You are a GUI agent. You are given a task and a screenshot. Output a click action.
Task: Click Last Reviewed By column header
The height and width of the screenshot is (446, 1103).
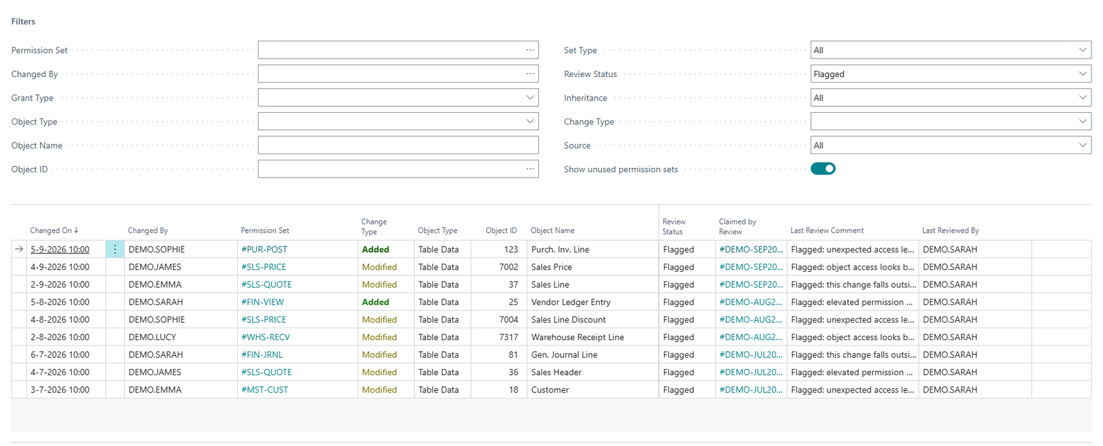[x=950, y=231]
